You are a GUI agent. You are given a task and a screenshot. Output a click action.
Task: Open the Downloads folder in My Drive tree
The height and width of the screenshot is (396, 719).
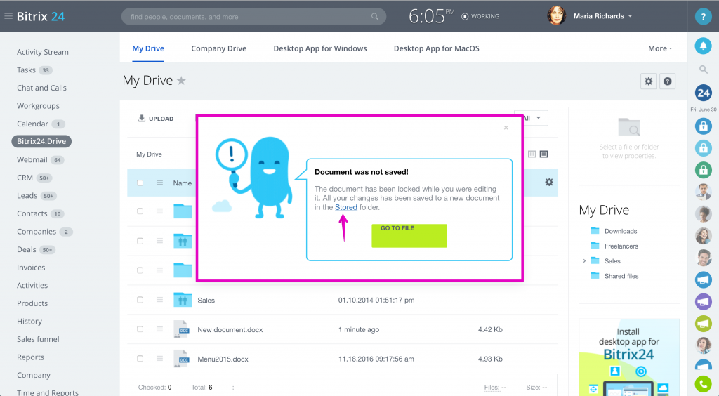pyautogui.click(x=621, y=231)
